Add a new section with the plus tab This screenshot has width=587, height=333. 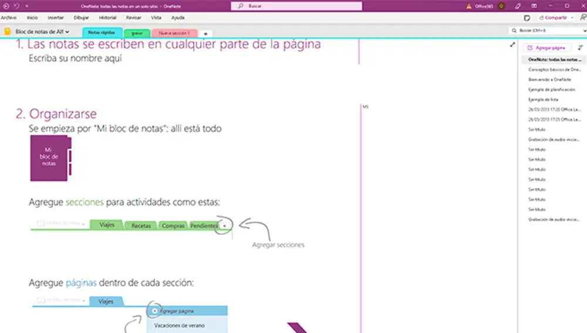coord(205,33)
